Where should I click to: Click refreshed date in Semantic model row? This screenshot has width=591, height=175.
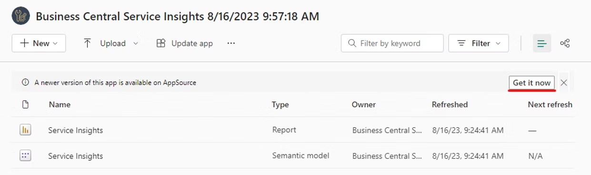coord(468,156)
